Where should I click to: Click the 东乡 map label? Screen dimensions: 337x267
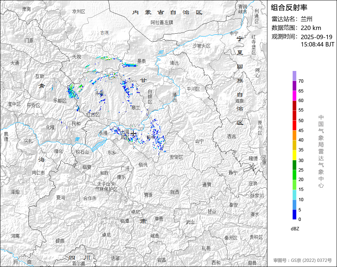pyautogui.click(x=112, y=153)
